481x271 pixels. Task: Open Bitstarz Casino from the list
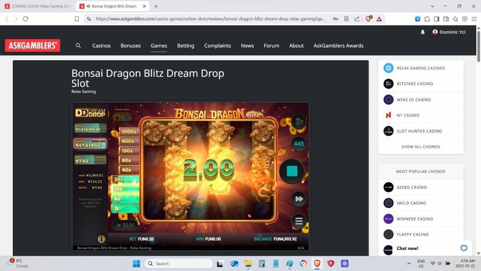tap(421, 84)
